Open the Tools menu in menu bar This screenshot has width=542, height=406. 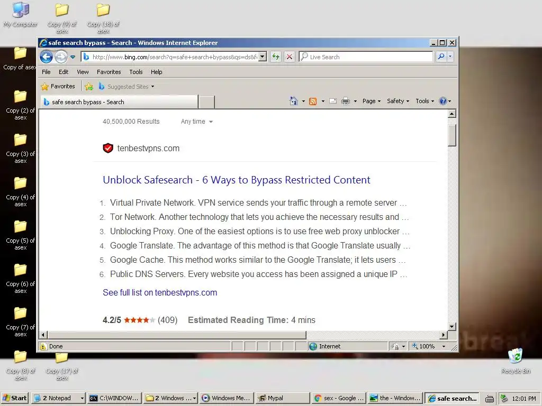coord(136,72)
